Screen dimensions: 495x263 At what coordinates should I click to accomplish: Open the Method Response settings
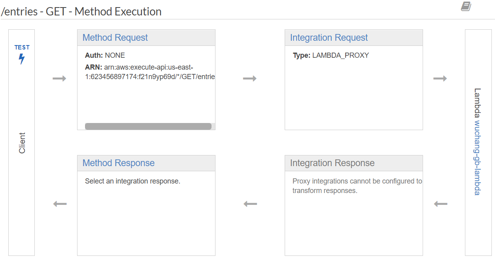pos(119,163)
